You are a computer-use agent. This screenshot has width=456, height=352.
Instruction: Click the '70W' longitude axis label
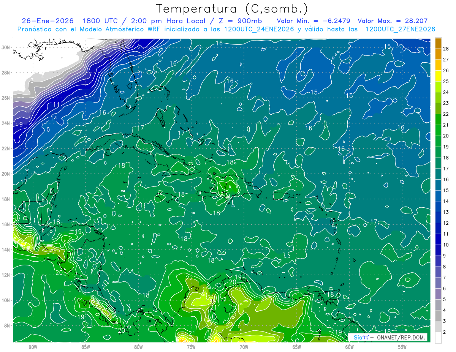click(244, 347)
